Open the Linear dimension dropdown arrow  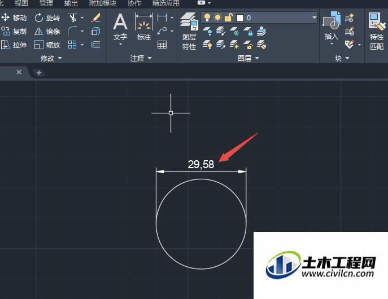coord(172,18)
